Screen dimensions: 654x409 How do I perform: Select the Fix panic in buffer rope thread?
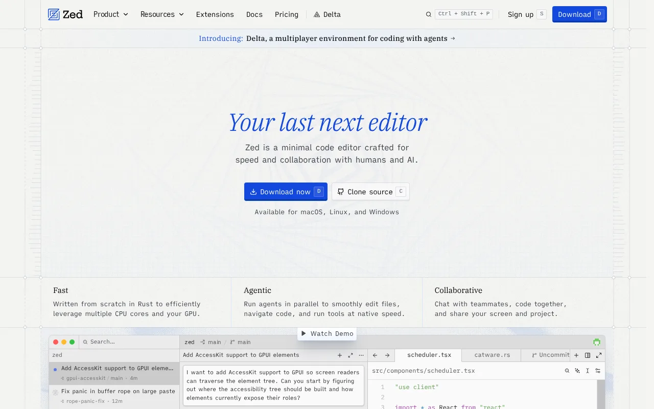point(114,396)
